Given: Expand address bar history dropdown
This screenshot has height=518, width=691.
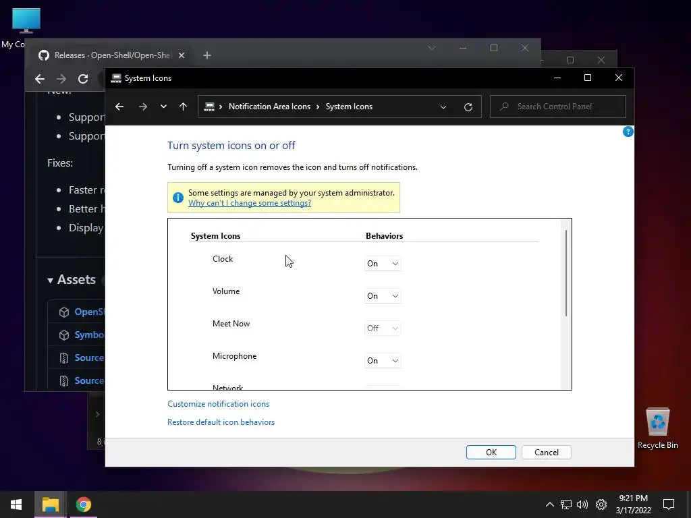Looking at the screenshot, I should point(443,107).
